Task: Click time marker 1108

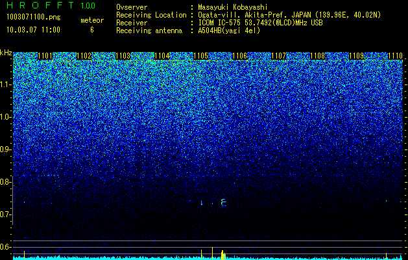Action: point(318,56)
